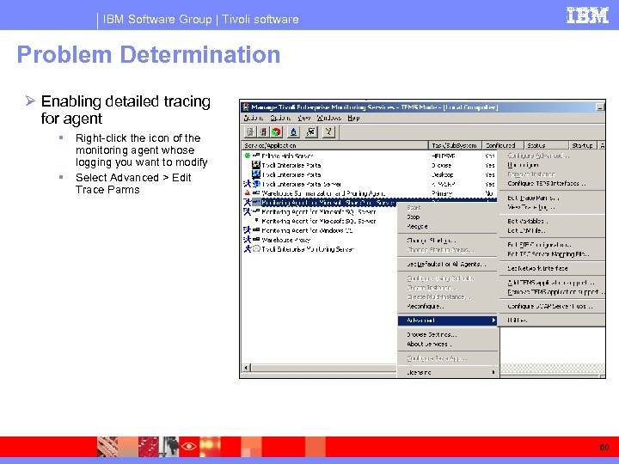Viewport: 619px width, 464px height.
Task: Expand the Licensing submenu arrow
Action: click(x=493, y=372)
